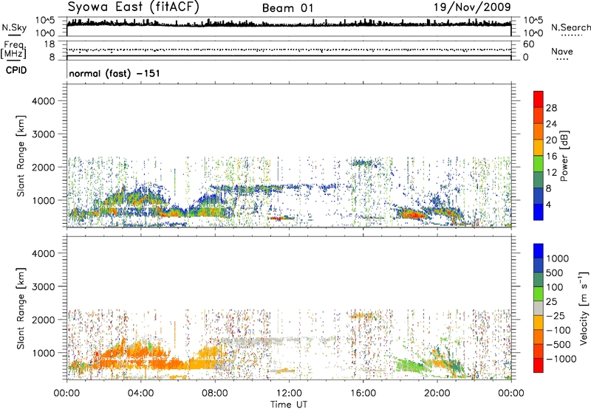Click the '3000' range label on the velocity panel
This screenshot has width=591, height=409.
click(43, 286)
